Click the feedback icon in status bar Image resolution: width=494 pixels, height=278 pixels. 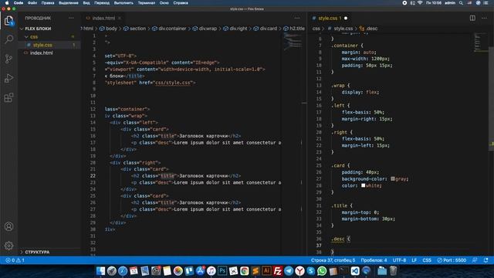(x=475, y=260)
